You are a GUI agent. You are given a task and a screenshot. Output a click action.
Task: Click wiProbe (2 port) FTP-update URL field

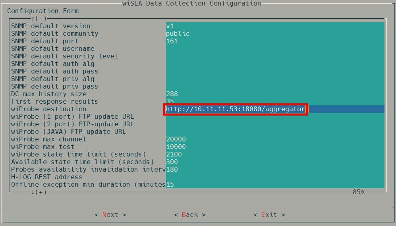tap(275, 124)
